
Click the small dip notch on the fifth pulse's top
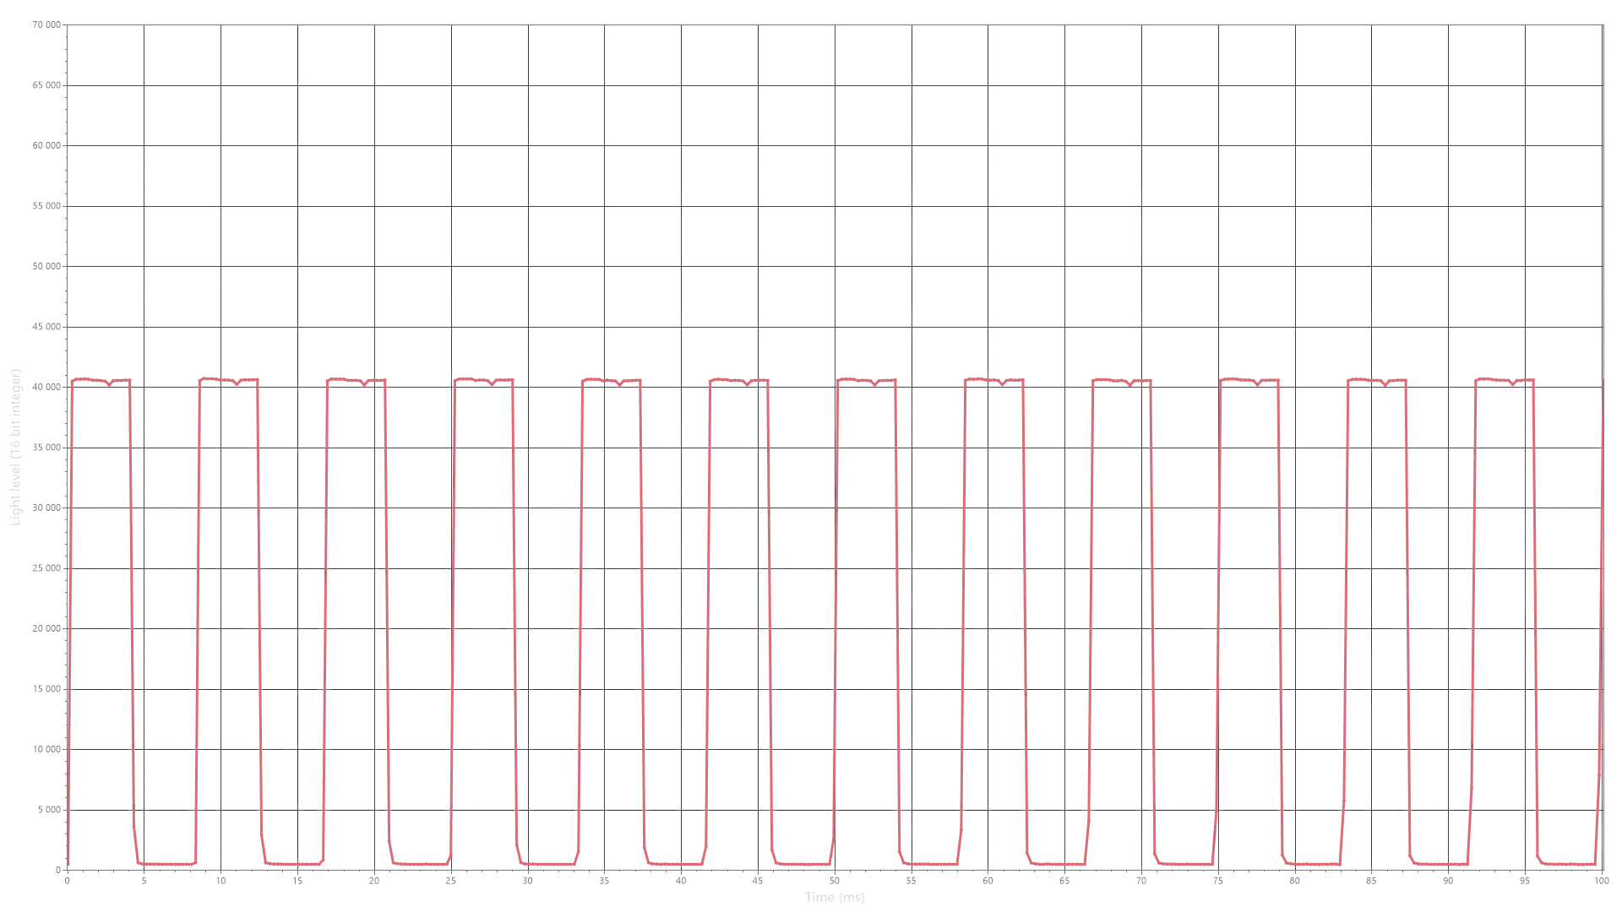click(619, 385)
